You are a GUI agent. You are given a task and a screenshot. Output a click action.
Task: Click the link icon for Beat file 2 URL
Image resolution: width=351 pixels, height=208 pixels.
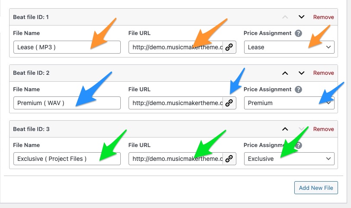pos(229,103)
